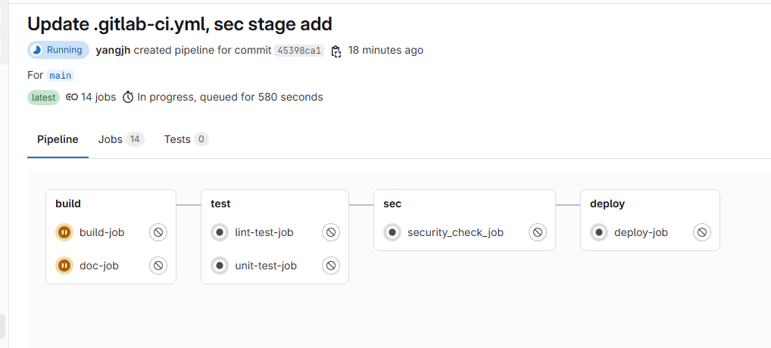Screen dimensions: 771x348
Task: Cancel the deploy-job
Action: coord(702,232)
